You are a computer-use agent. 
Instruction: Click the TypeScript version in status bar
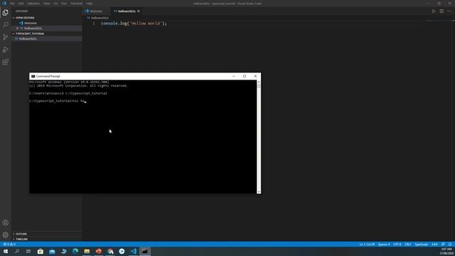point(434,245)
